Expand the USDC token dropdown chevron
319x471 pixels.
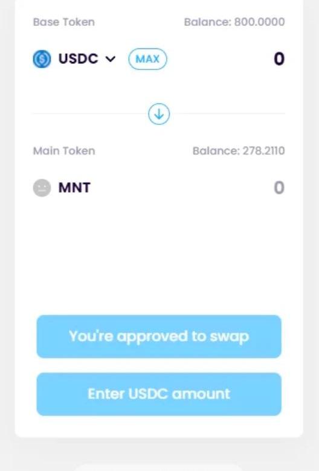pyautogui.click(x=111, y=59)
